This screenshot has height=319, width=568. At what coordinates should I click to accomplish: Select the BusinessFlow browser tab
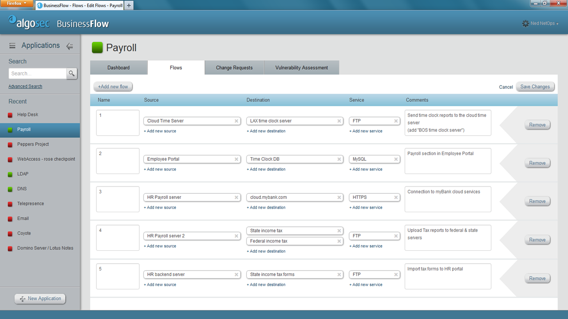tap(79, 5)
